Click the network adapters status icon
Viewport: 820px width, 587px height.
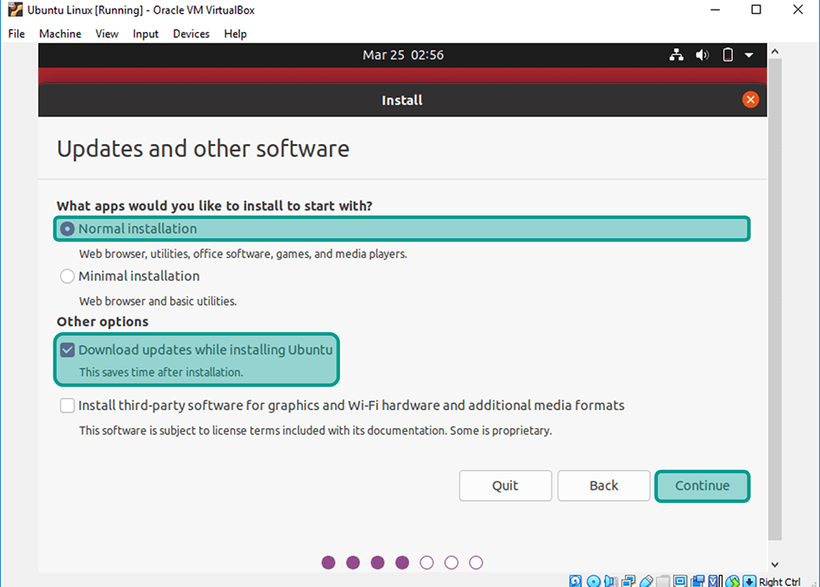tap(628, 581)
